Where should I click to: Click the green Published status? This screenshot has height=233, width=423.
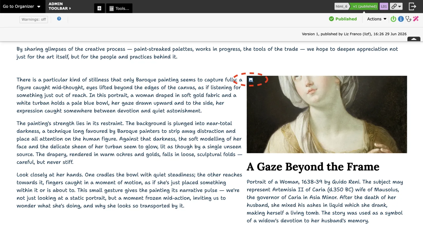tap(343, 19)
